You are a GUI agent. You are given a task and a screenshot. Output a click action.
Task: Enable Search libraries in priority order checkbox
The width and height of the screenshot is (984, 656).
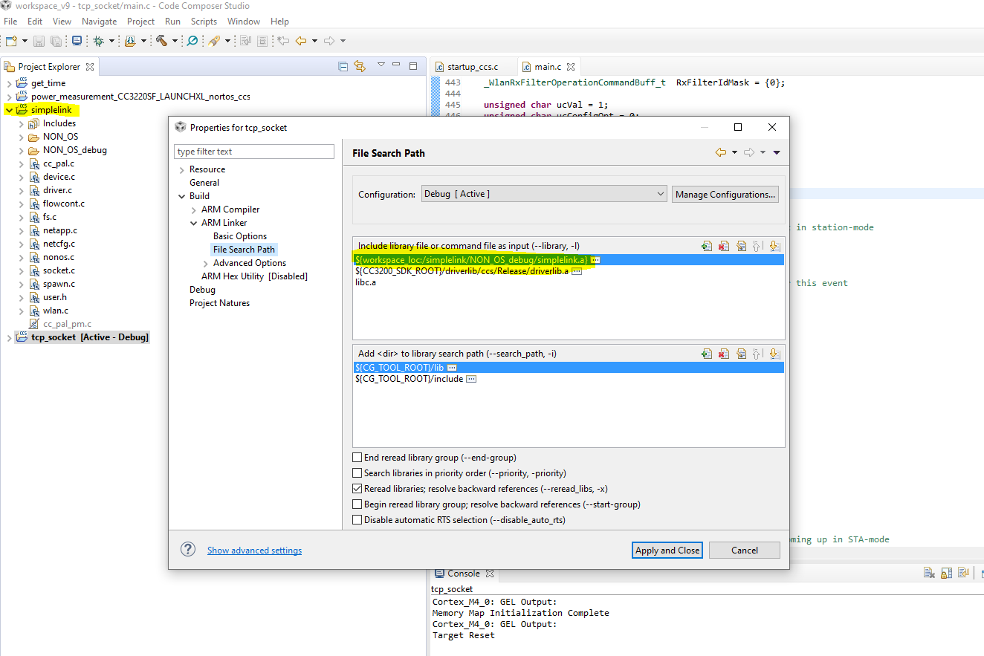357,473
